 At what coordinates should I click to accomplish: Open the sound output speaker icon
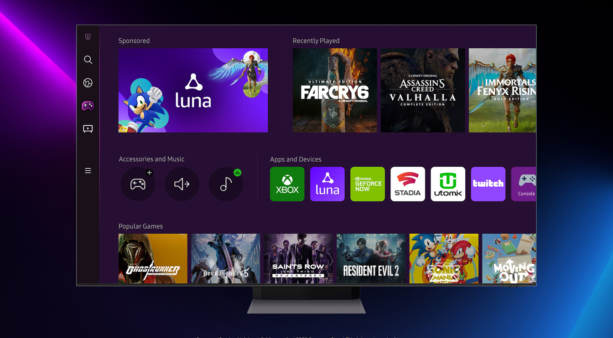[182, 184]
